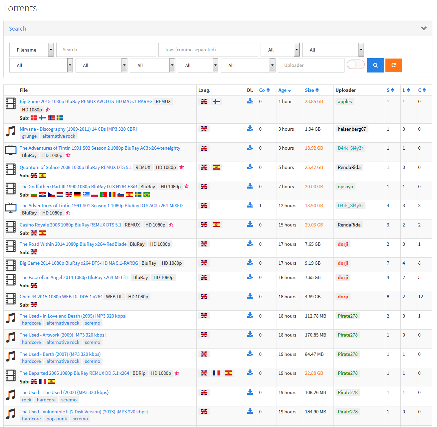Open the first All dropdown in the second filter row
This screenshot has width=438, height=427.
(41, 65)
